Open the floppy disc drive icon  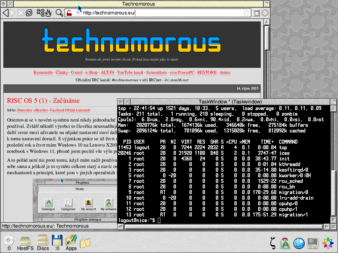[57, 241]
